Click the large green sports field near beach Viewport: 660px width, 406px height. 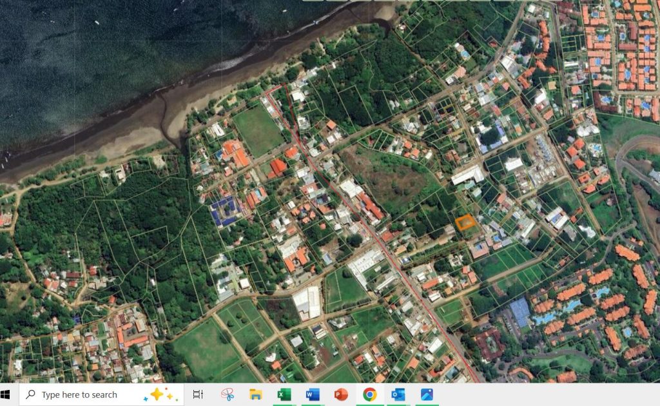coord(257,129)
